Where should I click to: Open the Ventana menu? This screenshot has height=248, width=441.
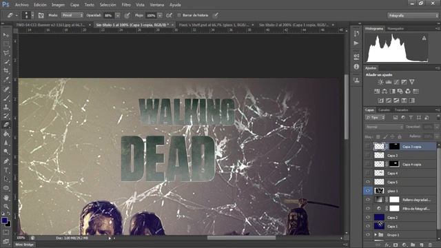point(157,5)
